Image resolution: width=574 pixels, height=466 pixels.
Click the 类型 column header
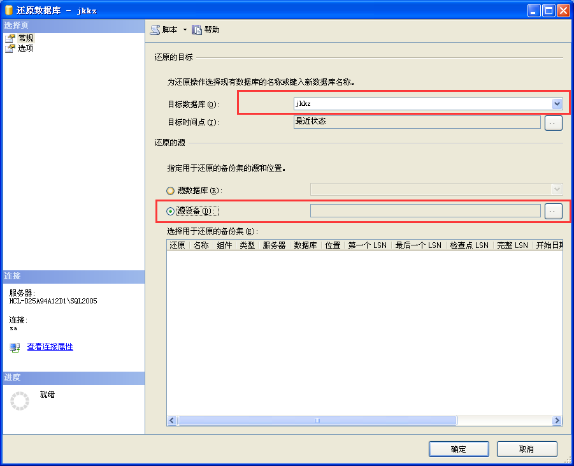pyautogui.click(x=247, y=245)
